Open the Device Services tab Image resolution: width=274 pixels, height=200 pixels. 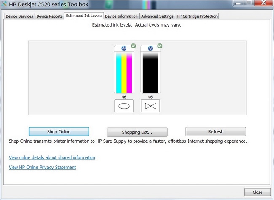(x=19, y=16)
